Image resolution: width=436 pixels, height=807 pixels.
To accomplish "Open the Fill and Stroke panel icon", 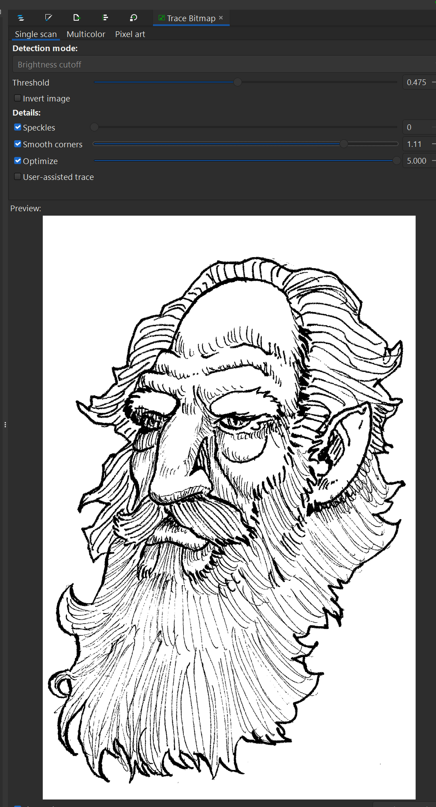I will (48, 18).
